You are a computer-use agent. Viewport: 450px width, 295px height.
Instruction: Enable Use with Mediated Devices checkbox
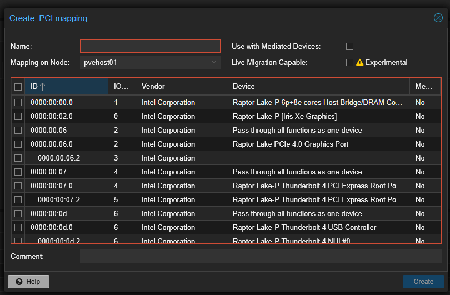coord(349,46)
